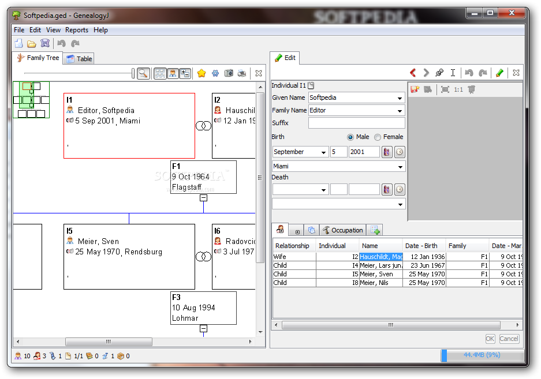541x379 pixels.
Task: Select the Meier, Lars jun. row
Action: [x=397, y=265]
